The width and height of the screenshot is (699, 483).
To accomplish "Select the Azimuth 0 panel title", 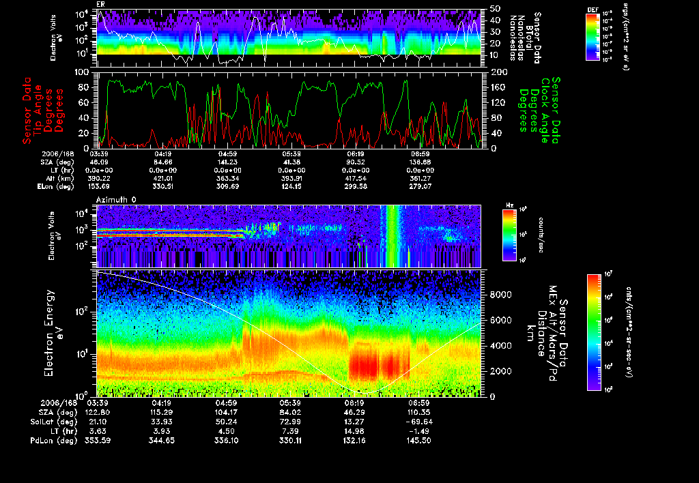I will click(x=116, y=200).
